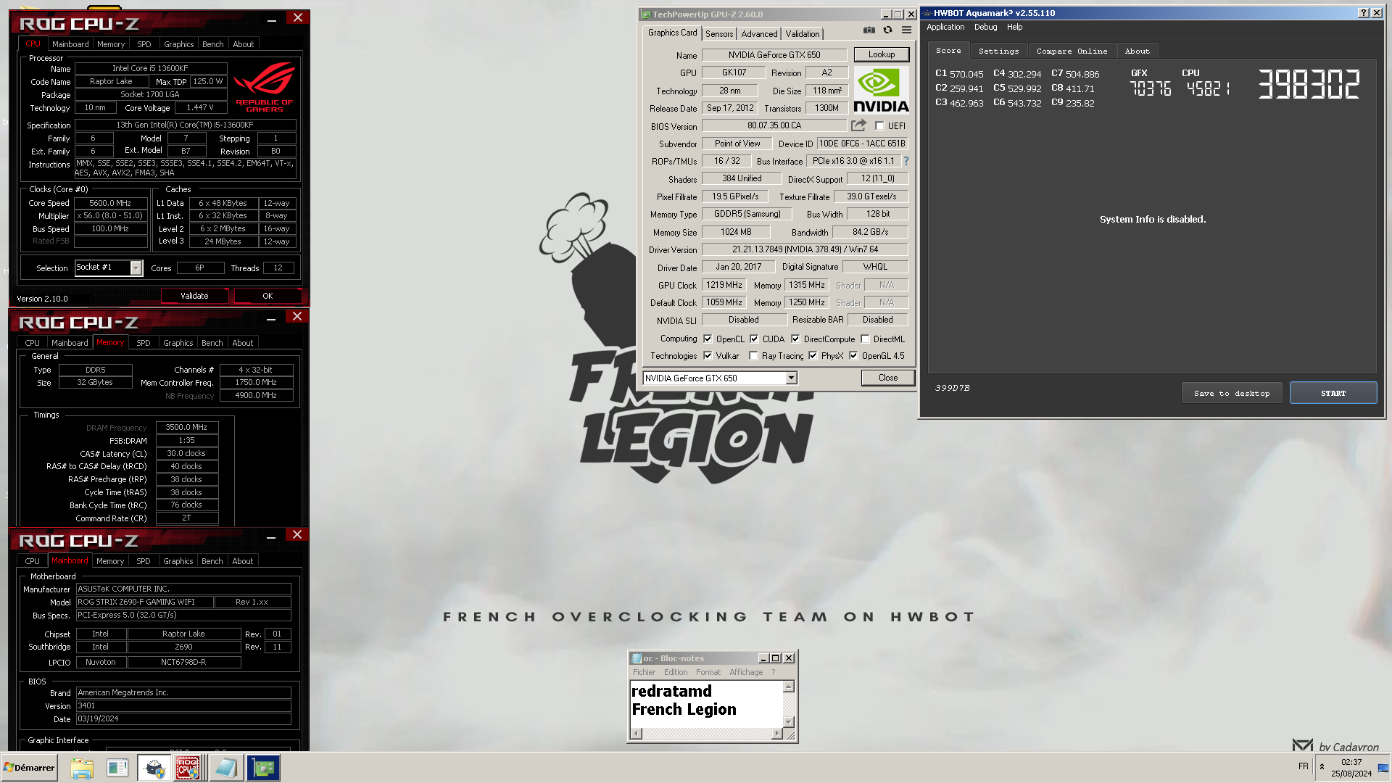Show hidden tray icons arrow
The height and width of the screenshot is (783, 1392).
coord(1322,767)
